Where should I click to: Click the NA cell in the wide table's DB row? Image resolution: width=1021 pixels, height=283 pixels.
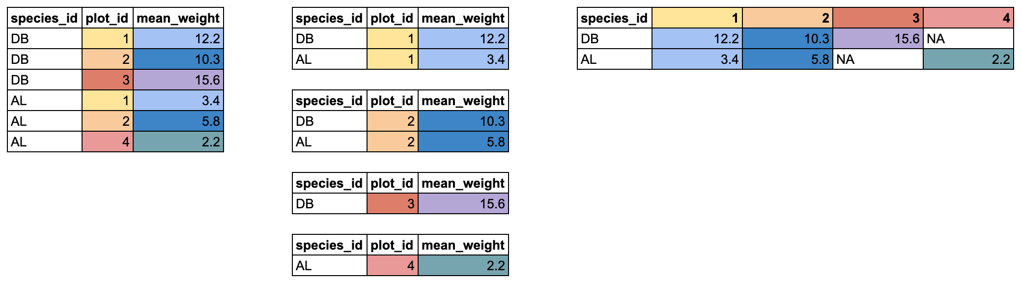968,39
